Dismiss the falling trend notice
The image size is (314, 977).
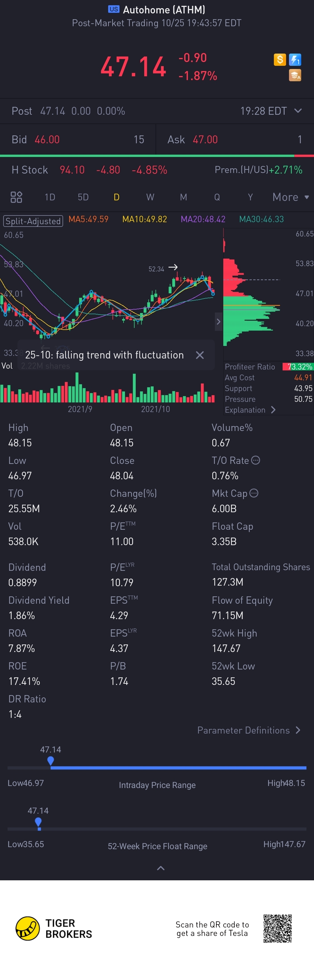(200, 355)
